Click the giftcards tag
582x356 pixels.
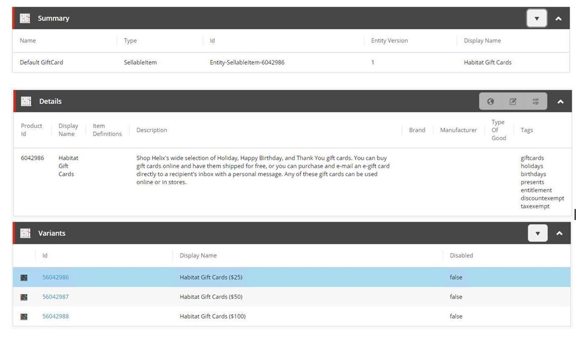(x=532, y=158)
